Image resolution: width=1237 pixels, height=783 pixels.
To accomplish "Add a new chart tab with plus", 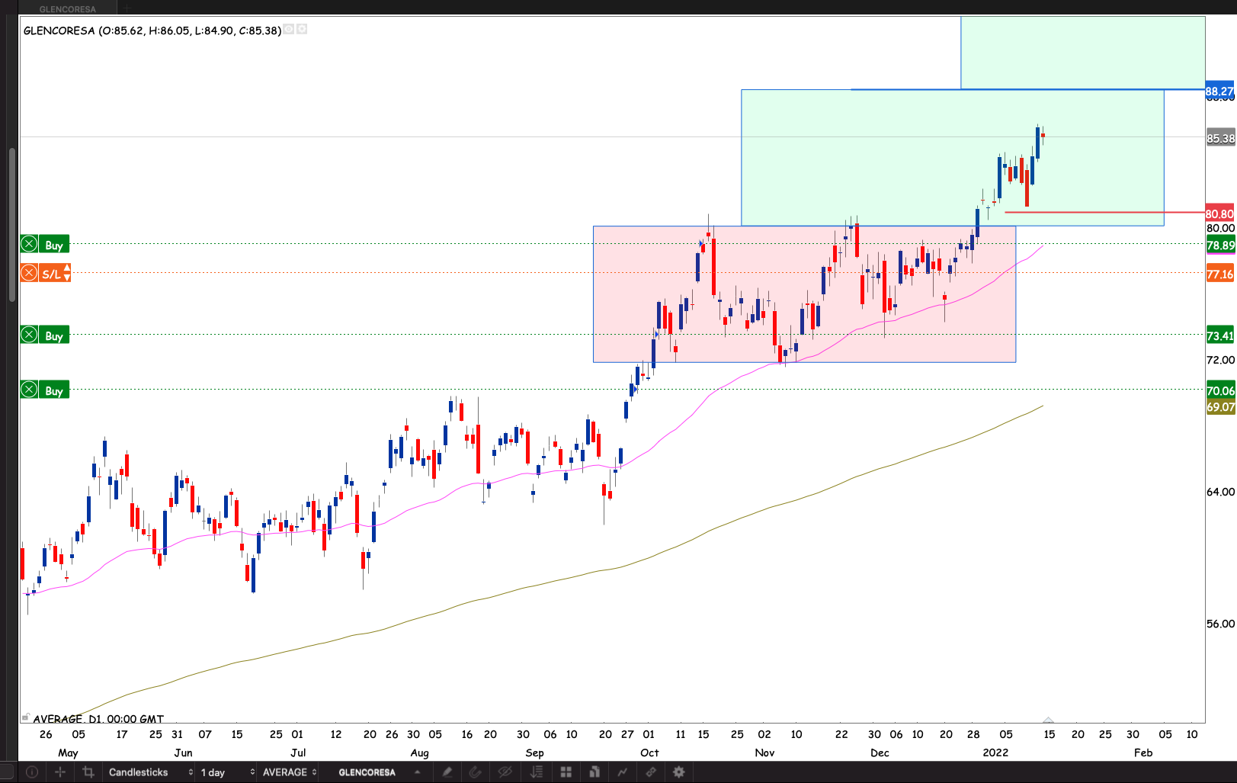I will [127, 8].
